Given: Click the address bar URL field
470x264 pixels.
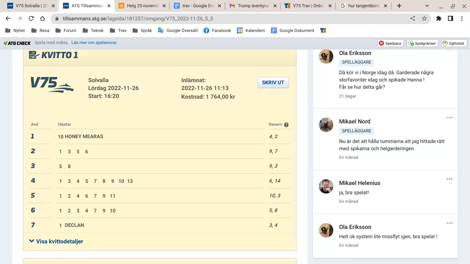Looking at the screenshot, I should [227, 19].
